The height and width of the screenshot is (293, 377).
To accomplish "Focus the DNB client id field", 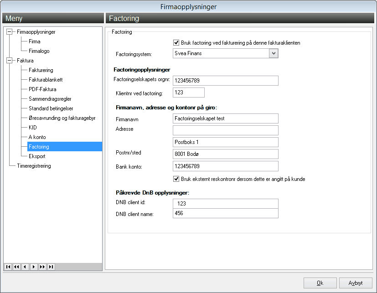I will tap(226, 204).
